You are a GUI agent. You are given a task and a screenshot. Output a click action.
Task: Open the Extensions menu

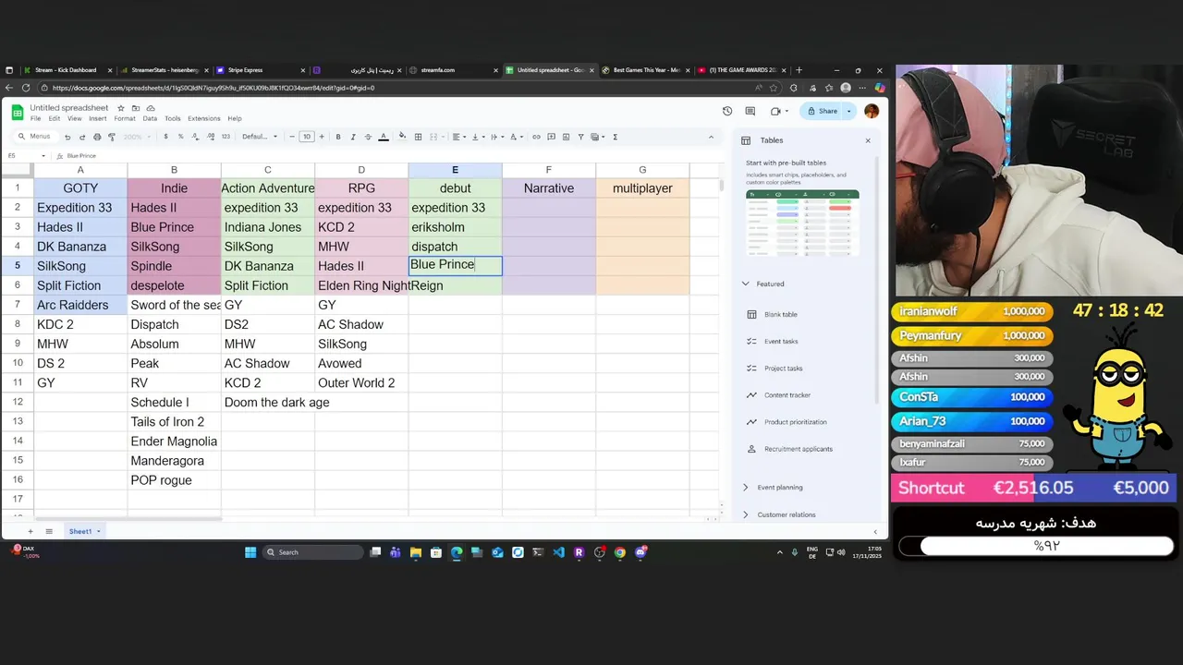pos(204,118)
